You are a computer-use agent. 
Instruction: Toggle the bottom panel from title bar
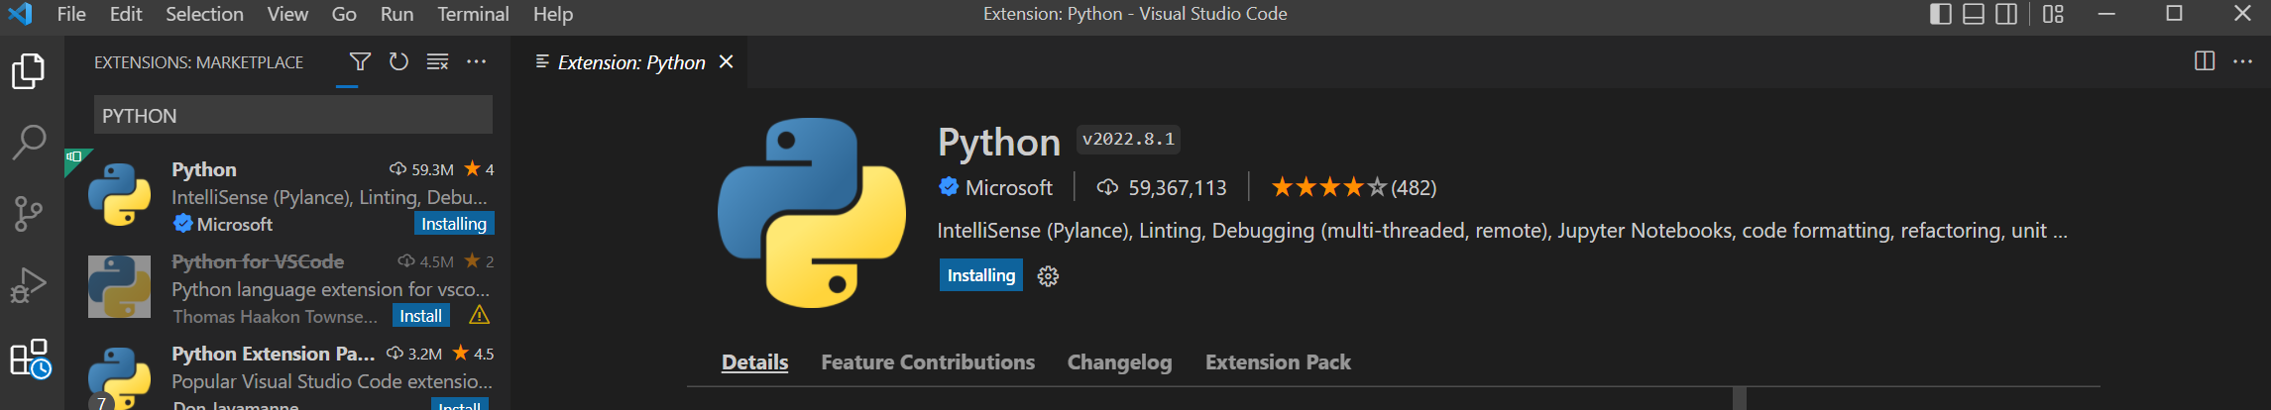pos(1974,14)
